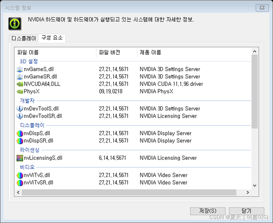
Task: Click the PhysX NVIDIA eye icon
Action: pos(20,91)
